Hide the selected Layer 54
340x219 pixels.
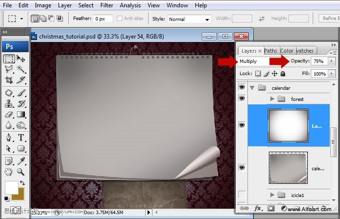[242, 125]
